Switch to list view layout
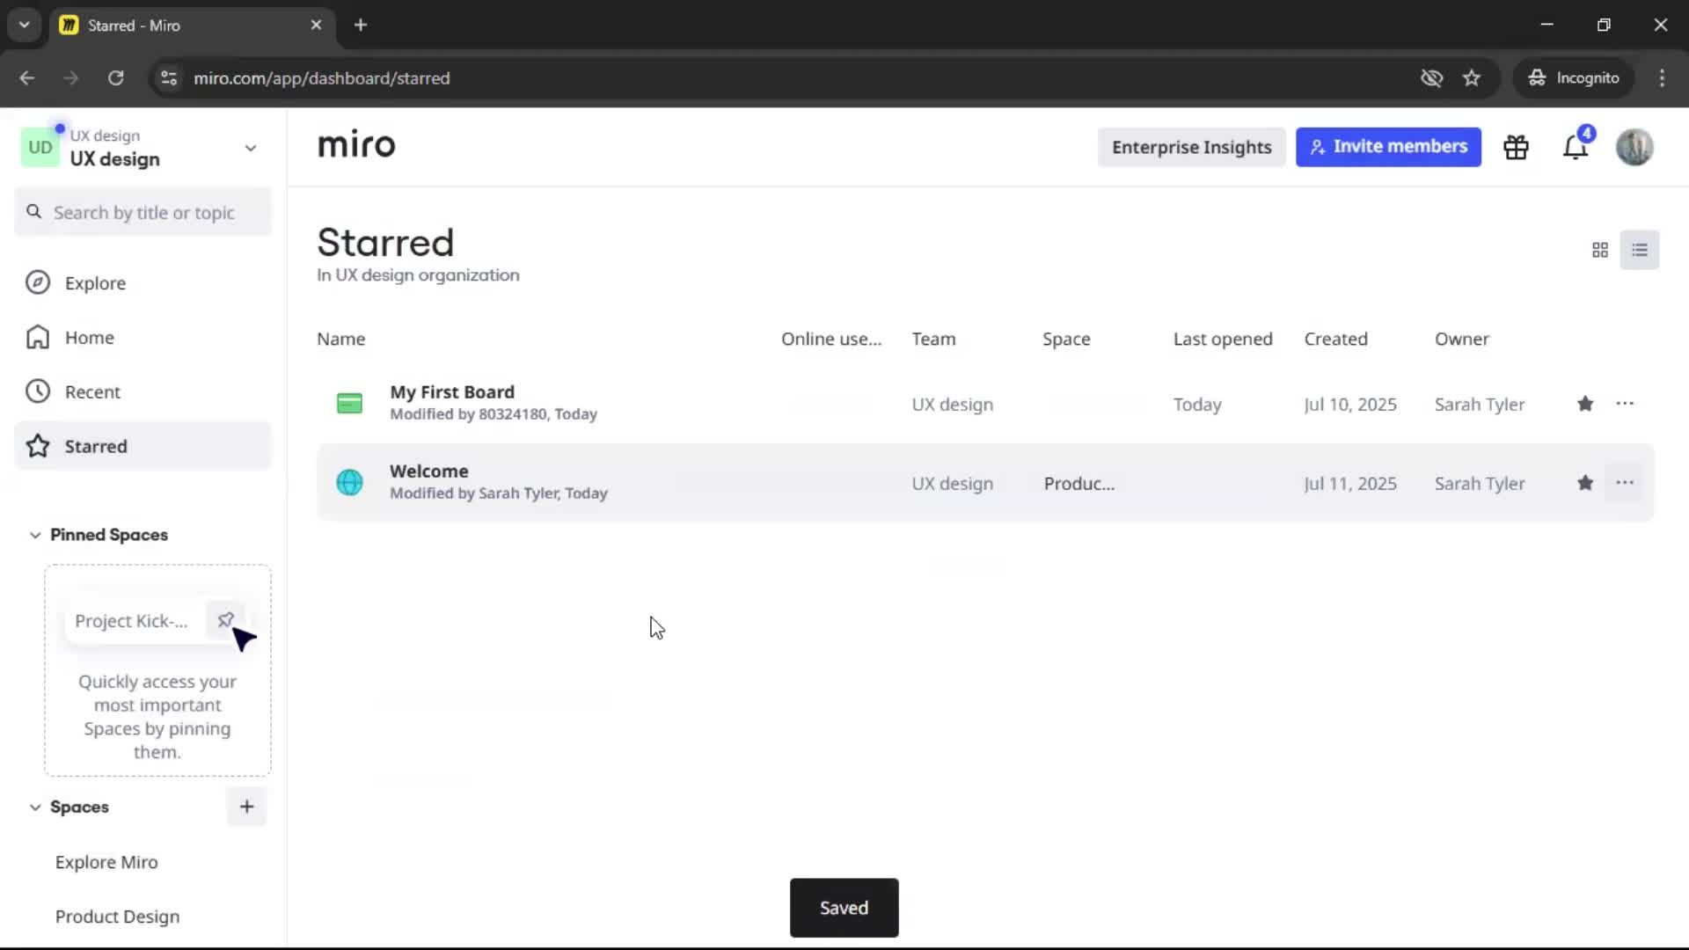This screenshot has width=1689, height=950. pos(1640,251)
